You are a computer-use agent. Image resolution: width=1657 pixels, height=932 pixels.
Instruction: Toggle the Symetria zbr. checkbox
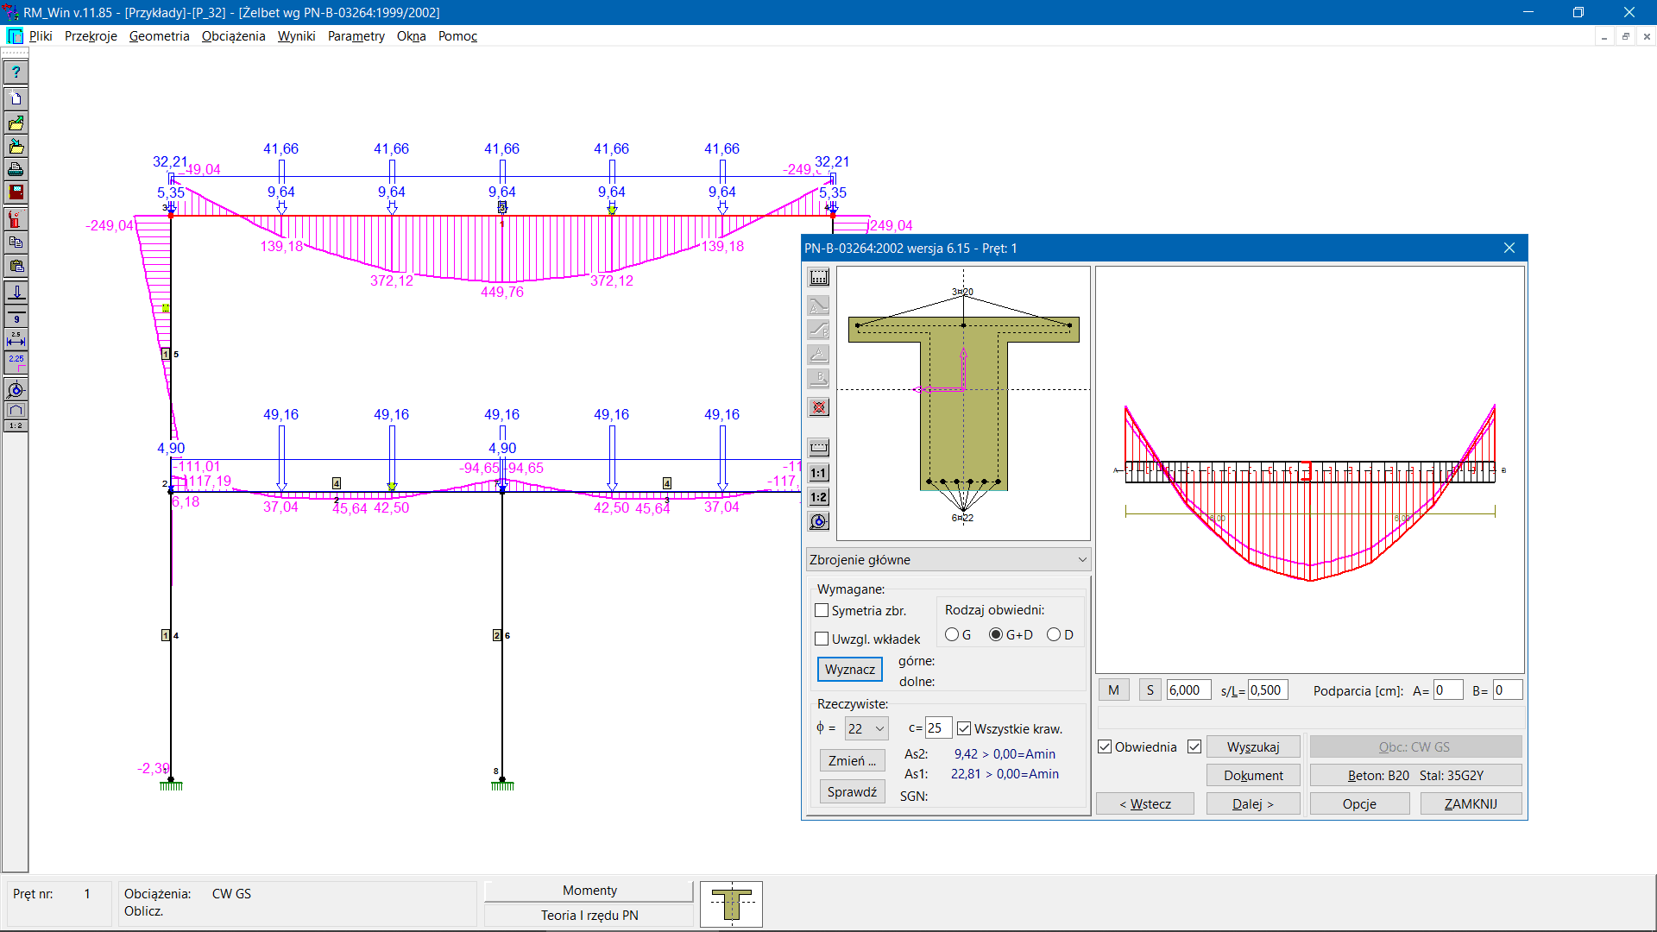(822, 610)
